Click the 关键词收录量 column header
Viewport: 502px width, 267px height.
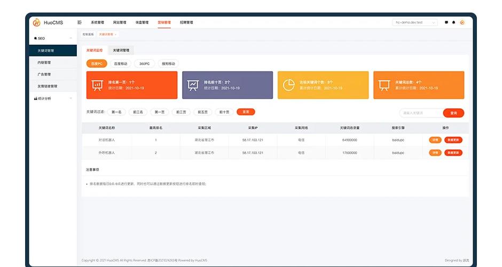point(350,128)
